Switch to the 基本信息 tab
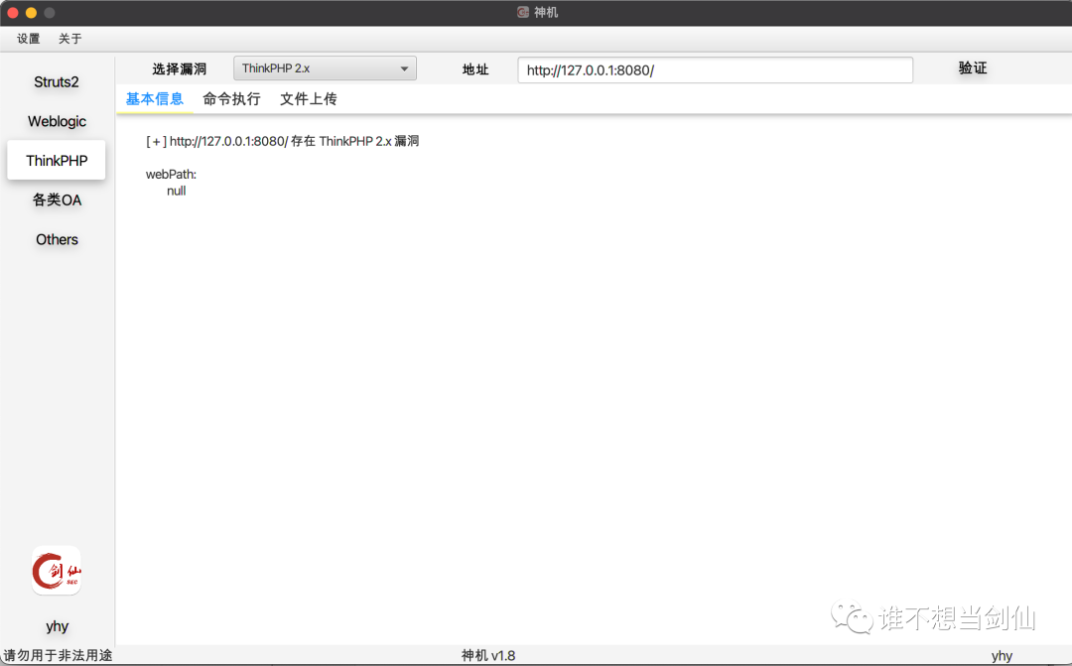Screen dimensions: 1072x666 pos(155,99)
